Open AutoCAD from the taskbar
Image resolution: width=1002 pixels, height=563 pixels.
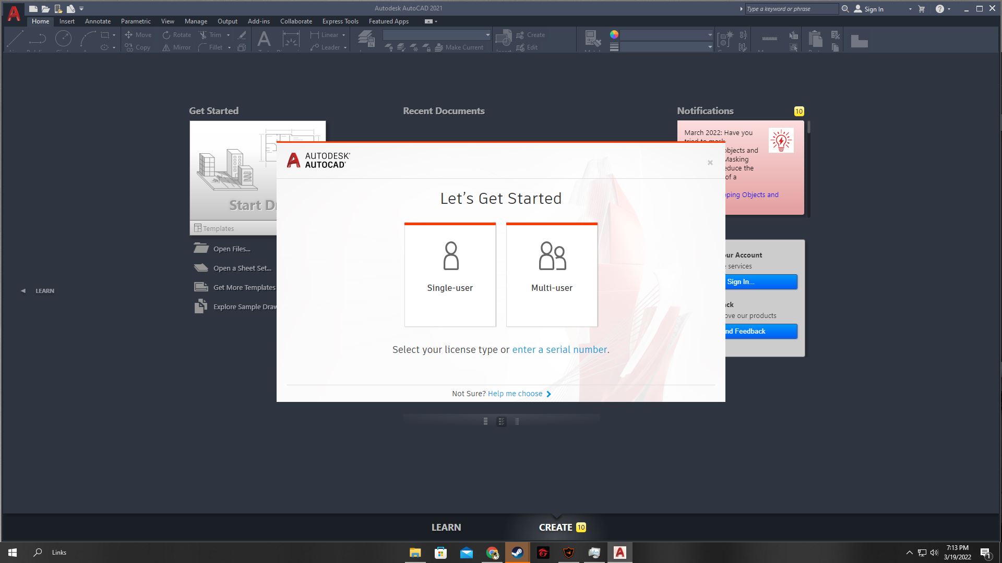point(619,552)
